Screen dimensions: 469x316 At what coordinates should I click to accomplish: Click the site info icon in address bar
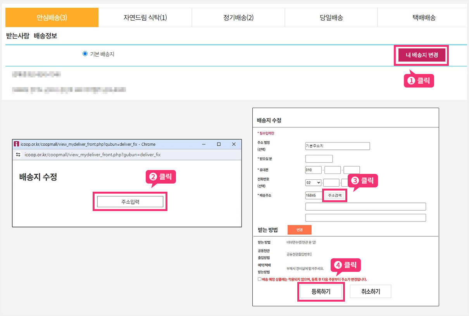pos(18,155)
